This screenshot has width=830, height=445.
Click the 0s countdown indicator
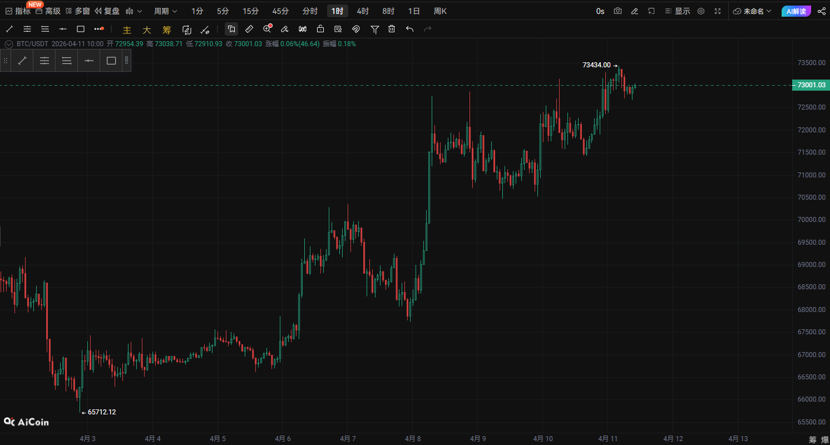[600, 11]
